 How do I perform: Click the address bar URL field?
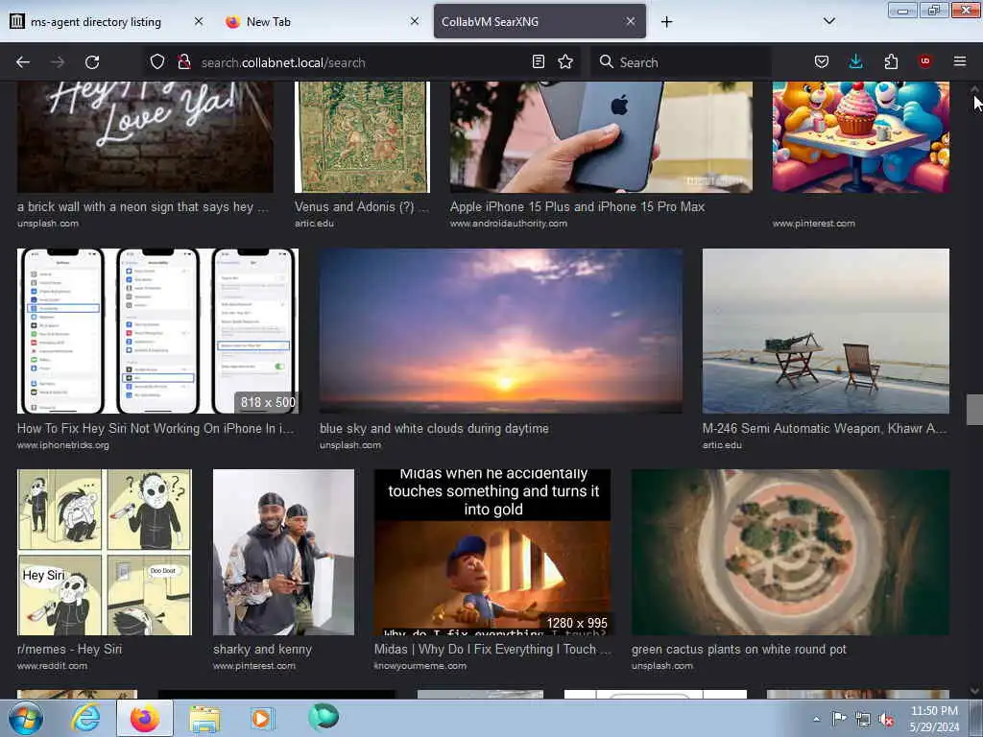point(362,62)
